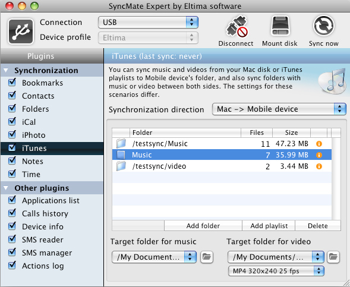350x287 pixels.
Task: Toggle the Device info checkbox
Action: tap(12, 226)
